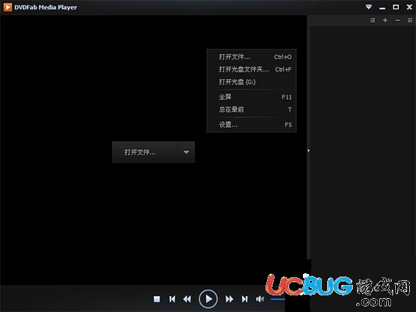Collapse playlist panel with side arrow
416x312 pixels.
pyautogui.click(x=309, y=150)
